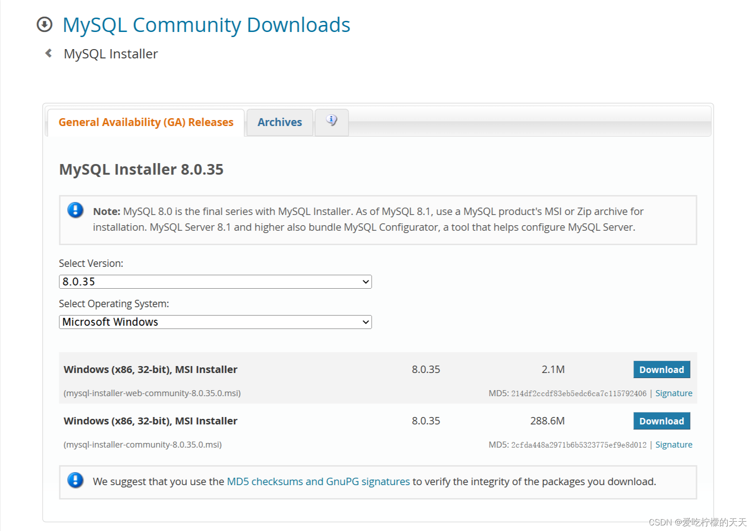The width and height of the screenshot is (754, 531).
Task: Download the 288.6M community MSI installer
Action: click(x=662, y=421)
